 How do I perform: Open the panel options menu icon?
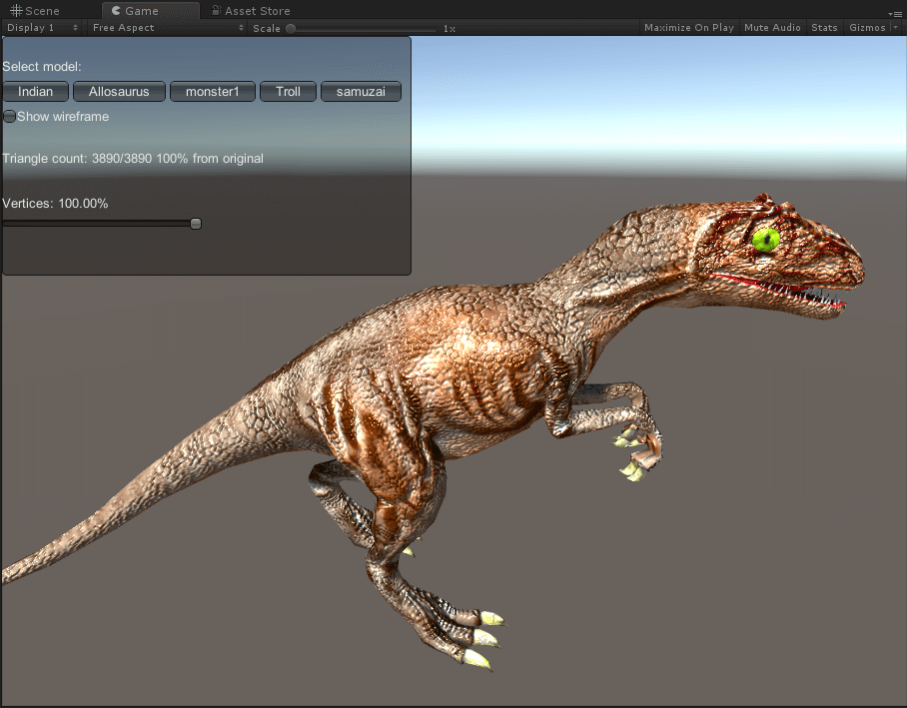coord(894,12)
